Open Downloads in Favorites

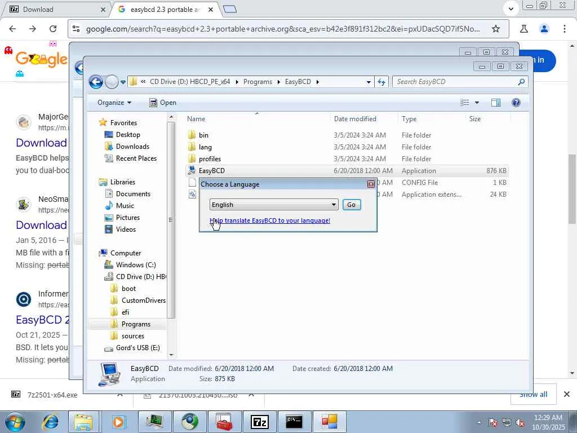tap(132, 146)
